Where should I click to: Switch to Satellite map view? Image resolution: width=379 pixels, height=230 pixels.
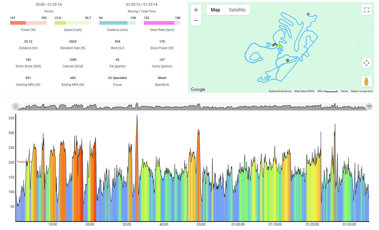point(237,10)
